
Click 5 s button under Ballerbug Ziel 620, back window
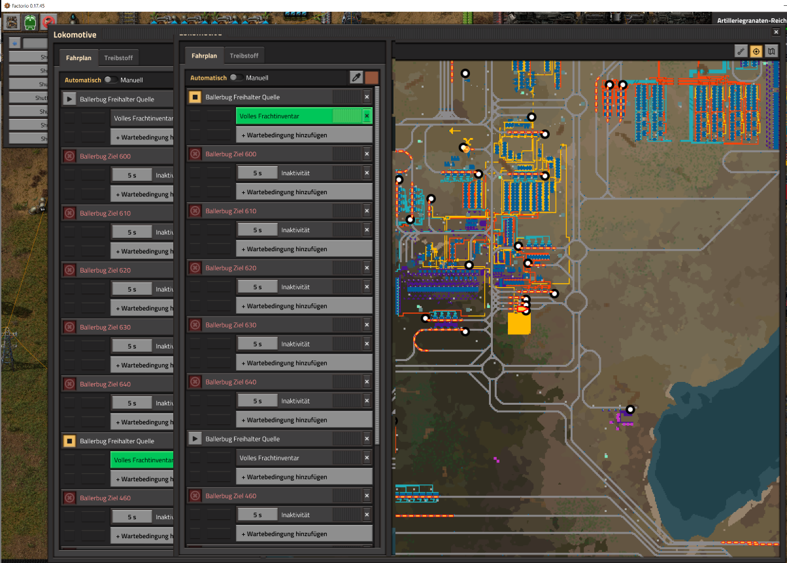(131, 289)
